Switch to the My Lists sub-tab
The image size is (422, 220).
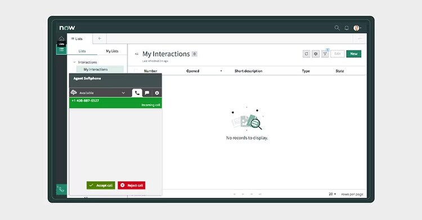(x=112, y=51)
